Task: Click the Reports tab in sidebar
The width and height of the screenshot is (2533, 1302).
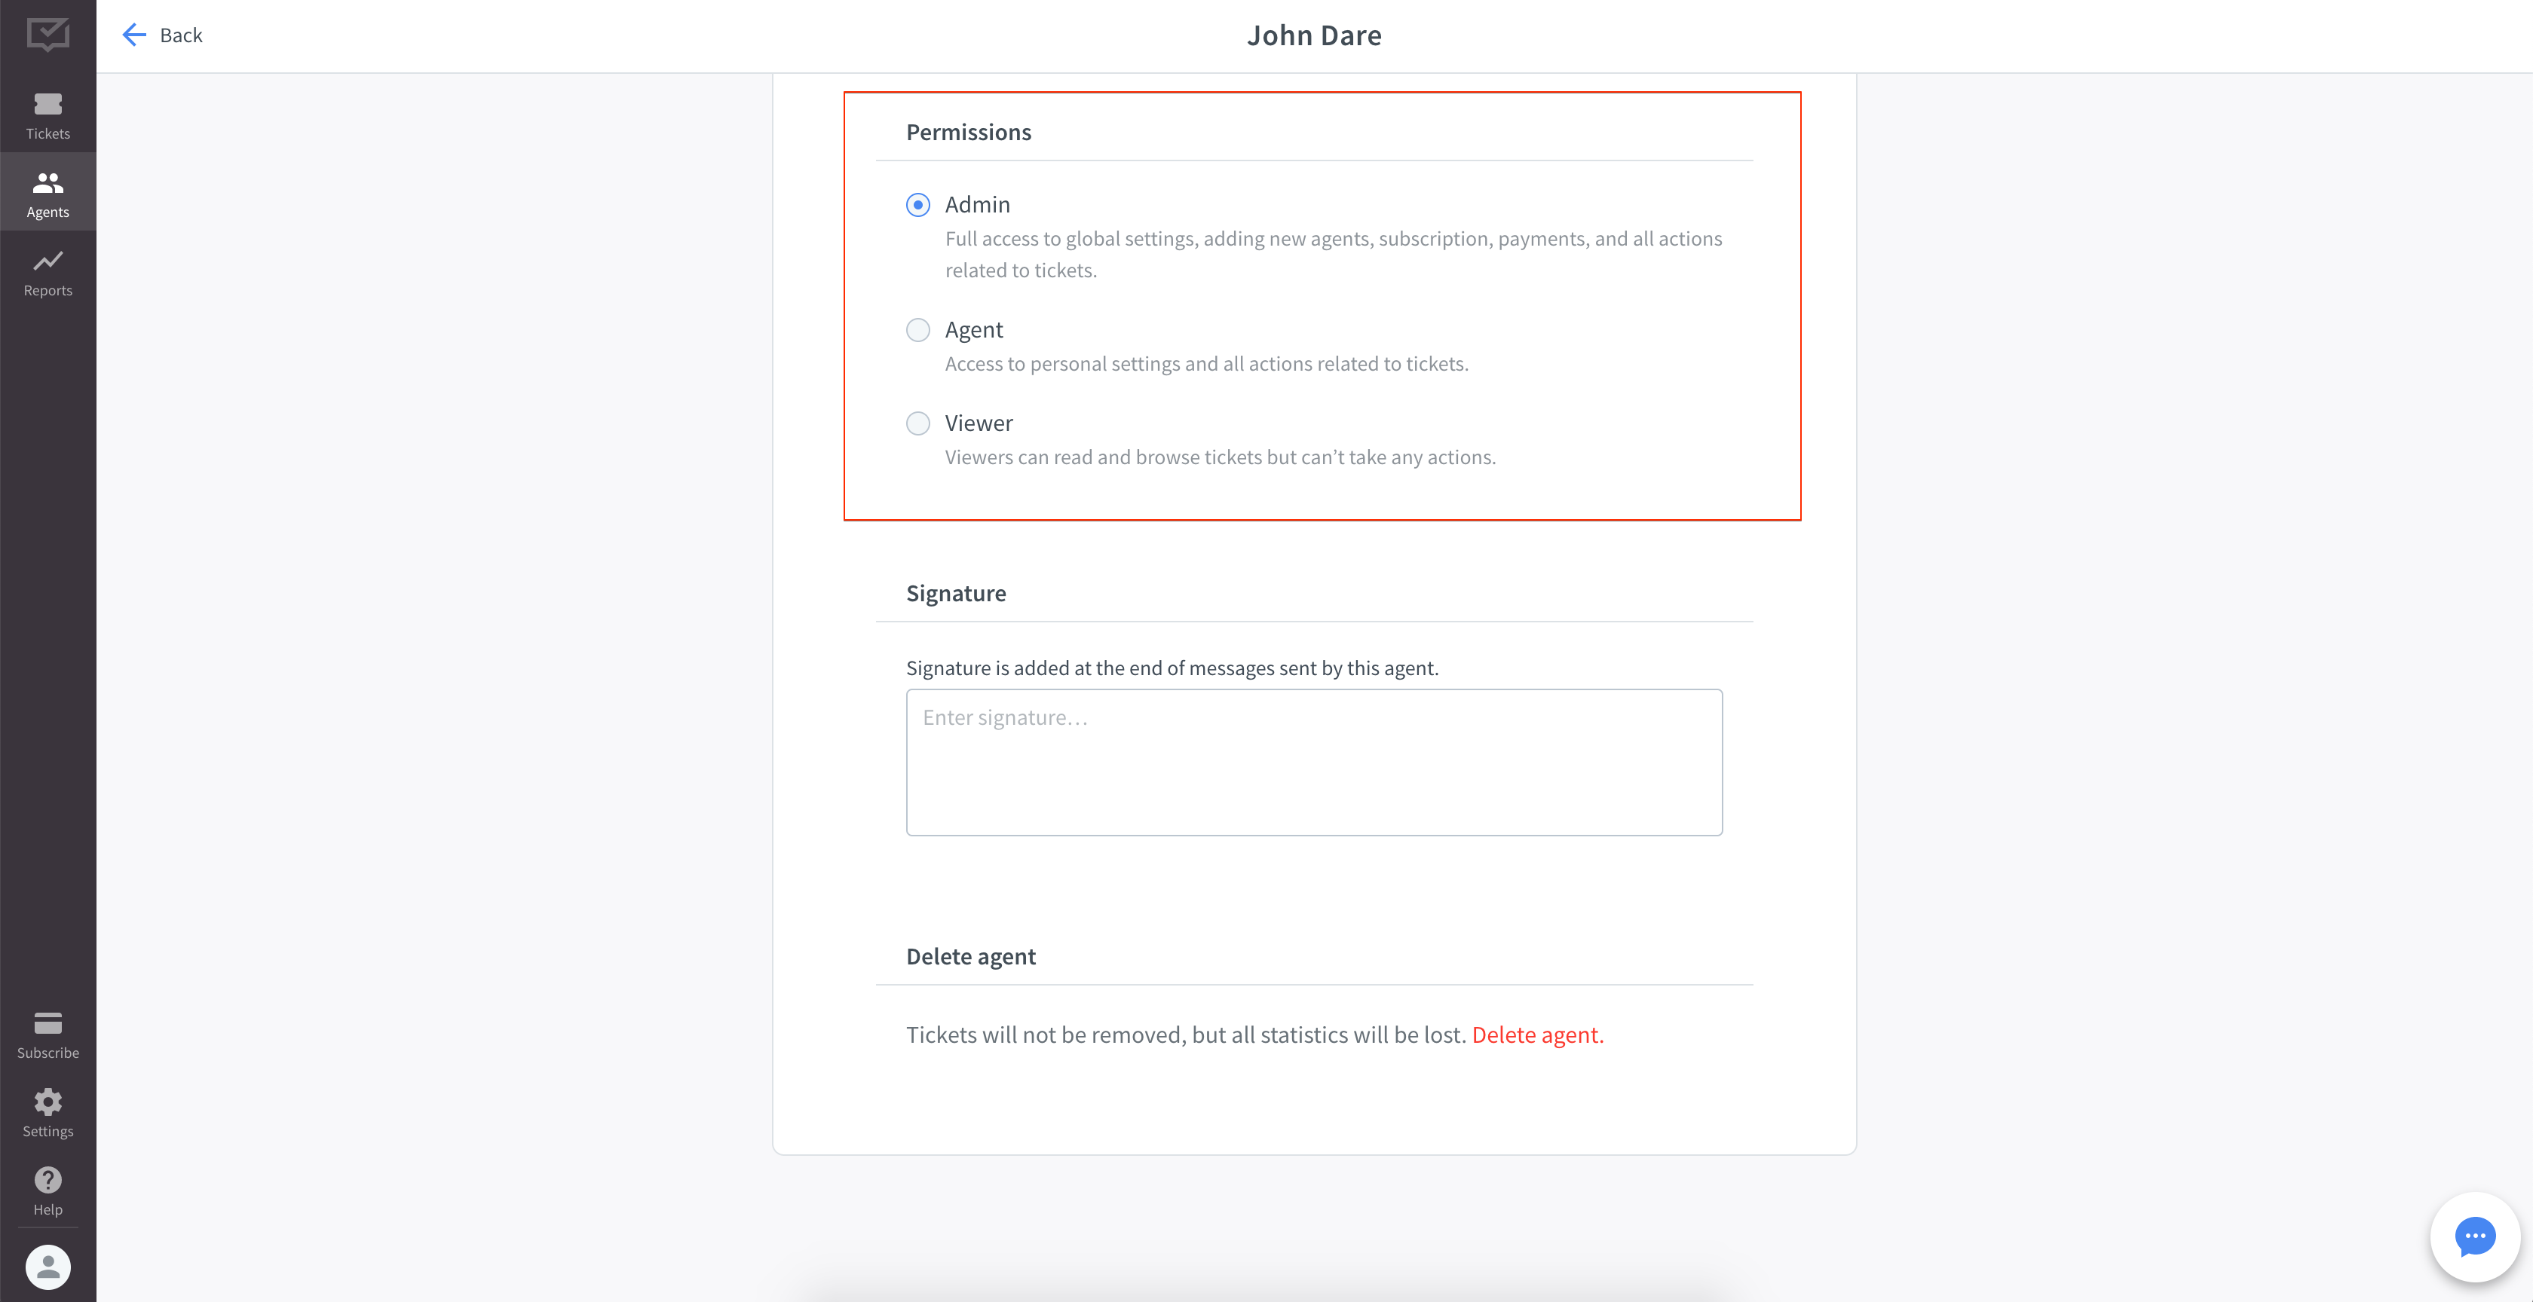Action: tap(48, 270)
